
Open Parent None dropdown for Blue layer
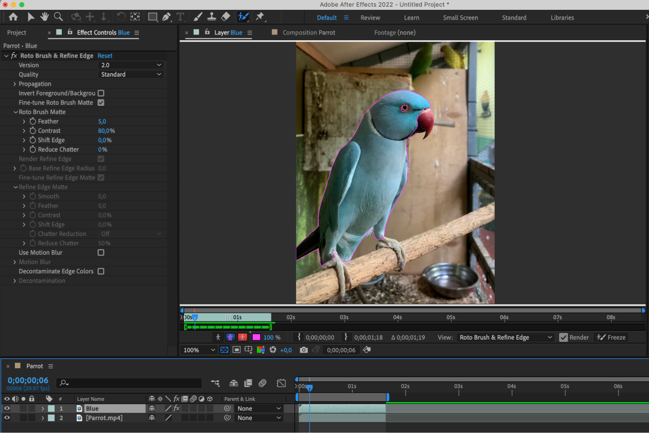pyautogui.click(x=258, y=409)
